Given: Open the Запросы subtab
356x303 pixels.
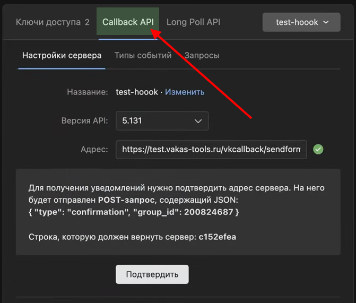Looking at the screenshot, I should (202, 55).
